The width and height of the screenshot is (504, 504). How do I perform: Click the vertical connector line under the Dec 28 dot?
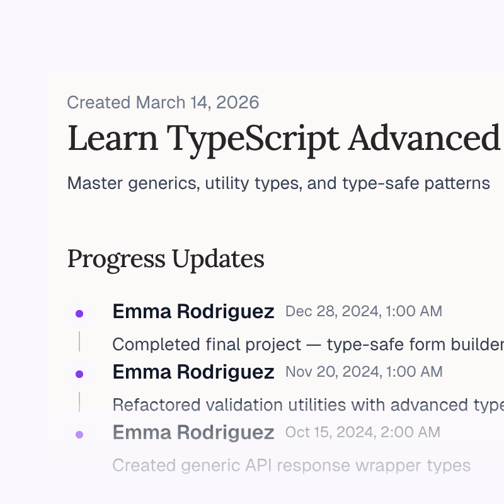(79, 341)
